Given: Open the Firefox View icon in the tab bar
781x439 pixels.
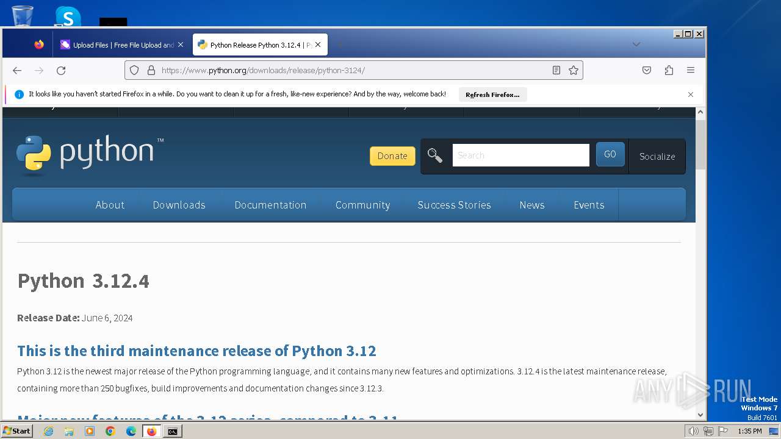Looking at the screenshot, I should click(x=39, y=45).
